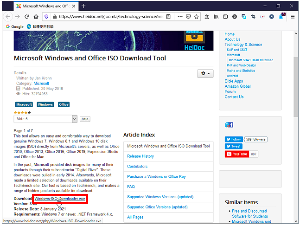Screen dimensions: 300x226
Task: Click the HeiDoc banner image
Action: (114, 41)
